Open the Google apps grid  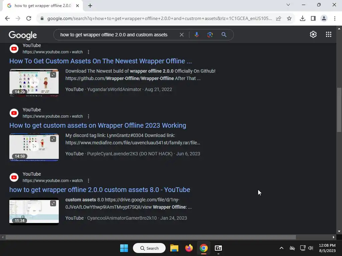329,34
